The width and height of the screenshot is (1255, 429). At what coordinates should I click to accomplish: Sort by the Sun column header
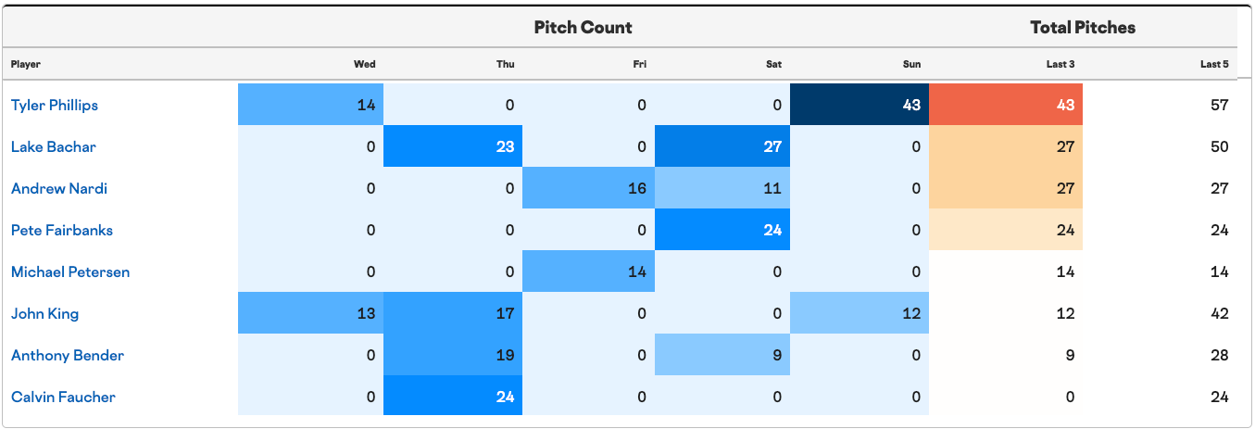pyautogui.click(x=912, y=64)
